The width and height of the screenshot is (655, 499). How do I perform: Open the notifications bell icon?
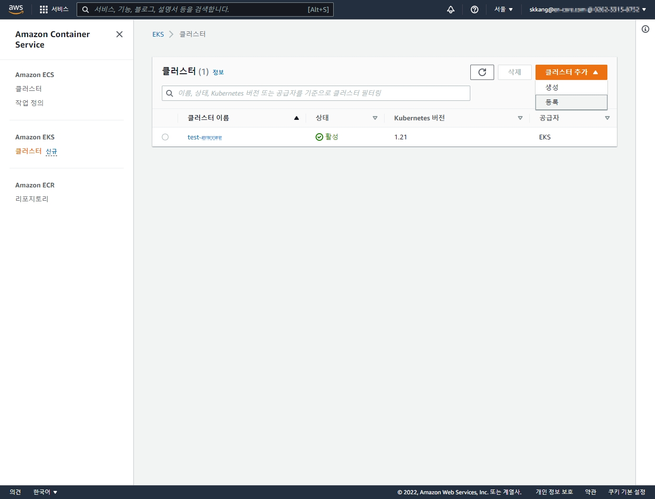pos(451,10)
